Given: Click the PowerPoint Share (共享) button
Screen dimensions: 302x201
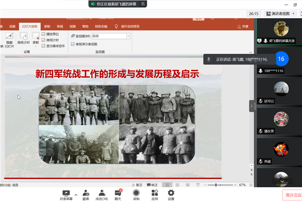Looking at the screenshot, I should [x=243, y=27].
